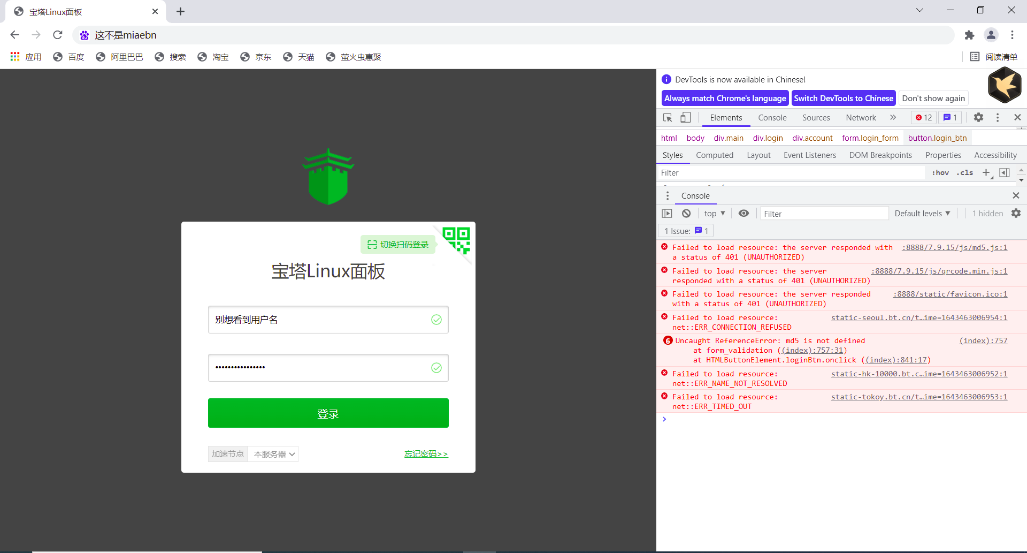Reload the current page
This screenshot has height=553, width=1027.
coord(58,35)
